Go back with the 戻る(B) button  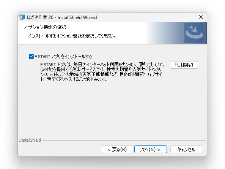(x=117, y=150)
